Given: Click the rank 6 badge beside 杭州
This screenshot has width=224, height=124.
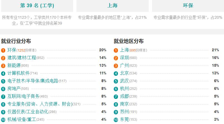Looking at the screenshot, I should [x=116, y=89].
